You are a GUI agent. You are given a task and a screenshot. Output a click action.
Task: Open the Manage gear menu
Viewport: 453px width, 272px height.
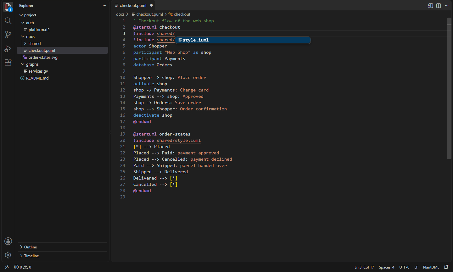pyautogui.click(x=8, y=255)
